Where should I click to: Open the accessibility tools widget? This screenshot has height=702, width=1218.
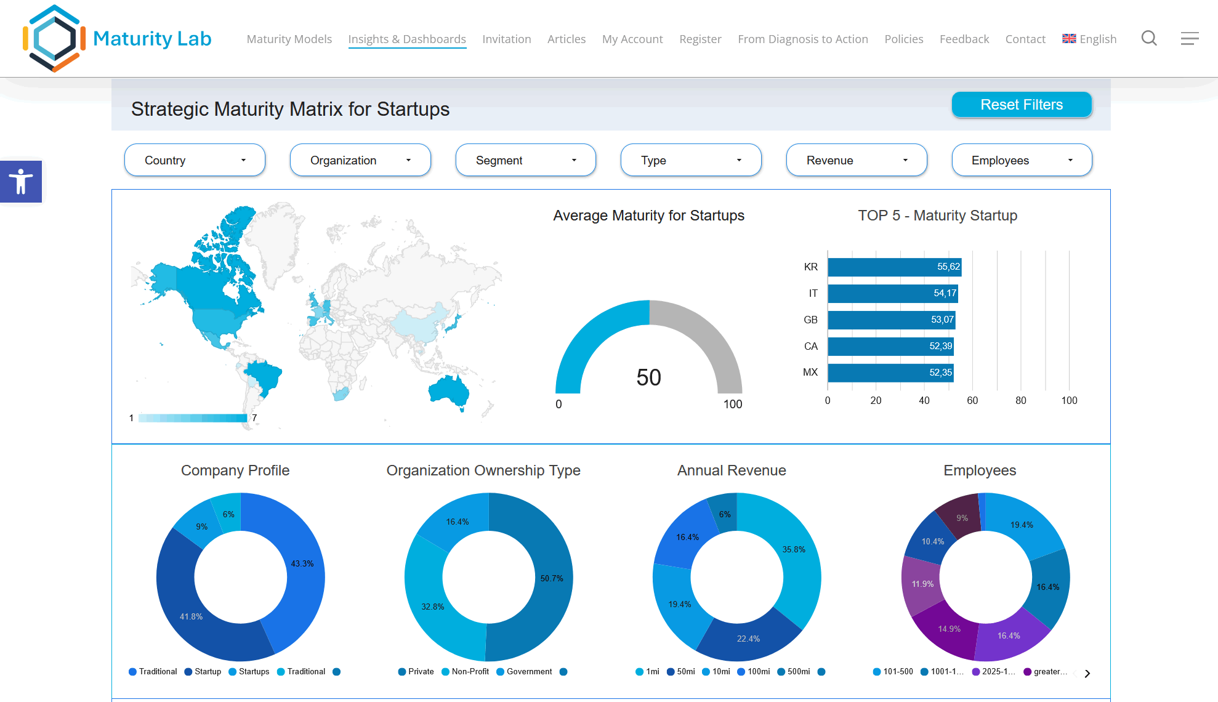[21, 182]
